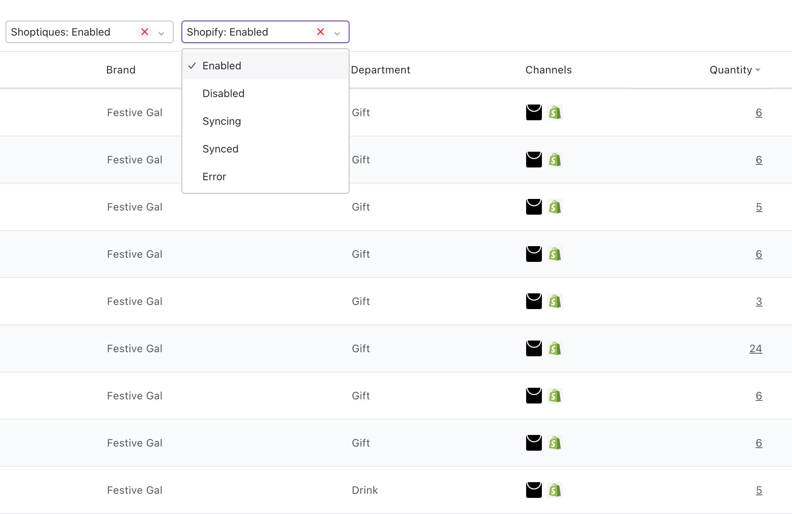Click Festive Gal in quantity 3 row
The image size is (792, 514).
(135, 301)
